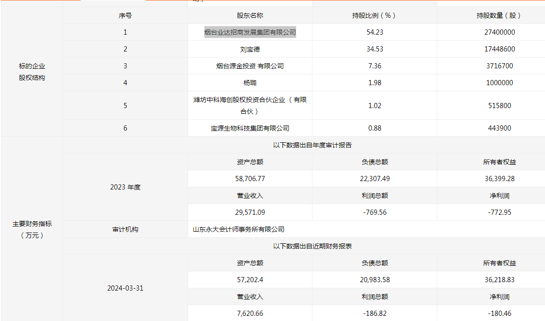Click sequence number 5 cell
This screenshot has height=321, width=545.
125,105
